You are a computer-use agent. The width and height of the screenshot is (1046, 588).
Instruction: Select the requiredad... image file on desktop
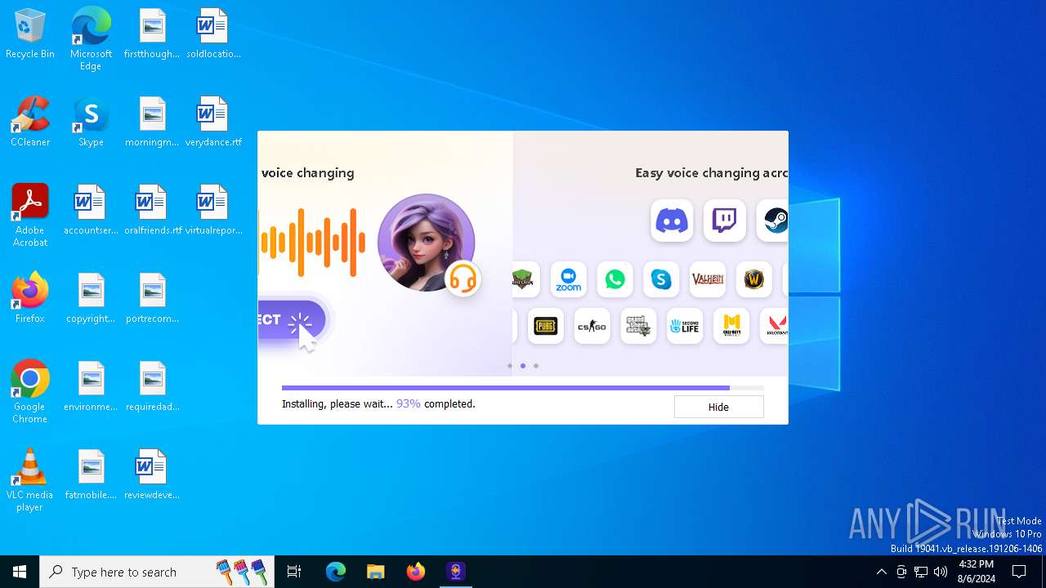[152, 387]
